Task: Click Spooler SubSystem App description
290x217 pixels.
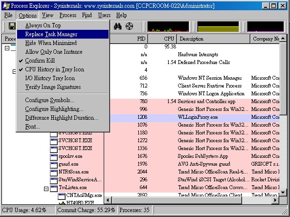Action: point(203,156)
